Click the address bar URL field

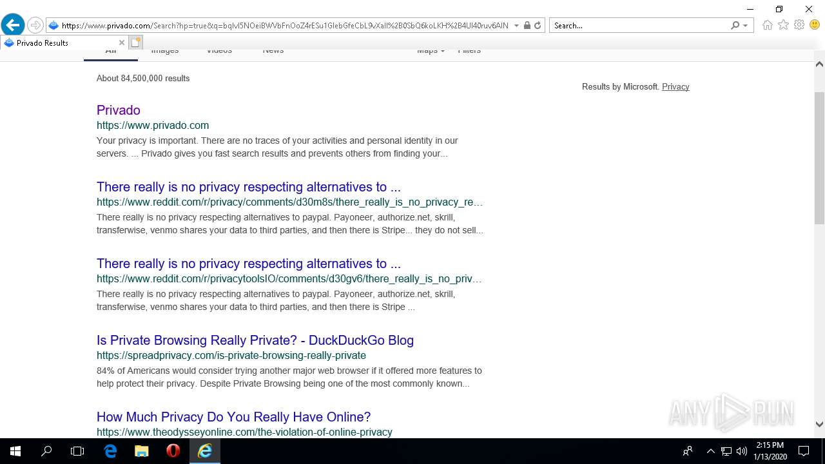click(x=285, y=26)
